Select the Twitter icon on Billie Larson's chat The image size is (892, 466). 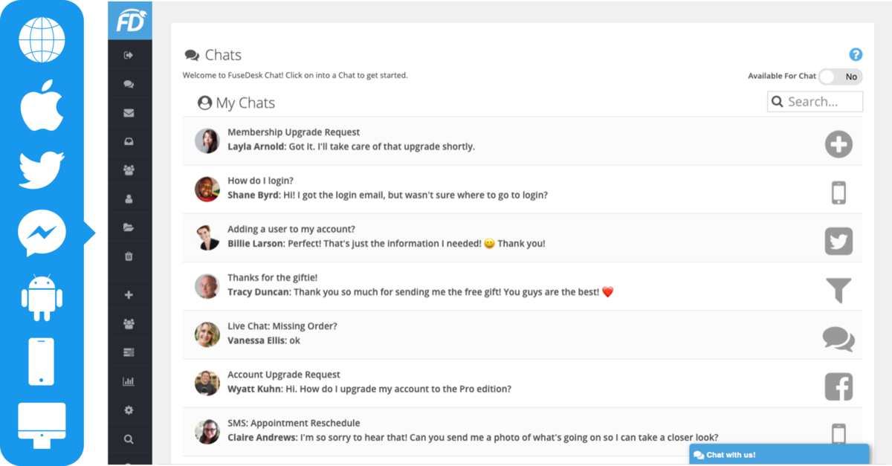[x=839, y=241]
